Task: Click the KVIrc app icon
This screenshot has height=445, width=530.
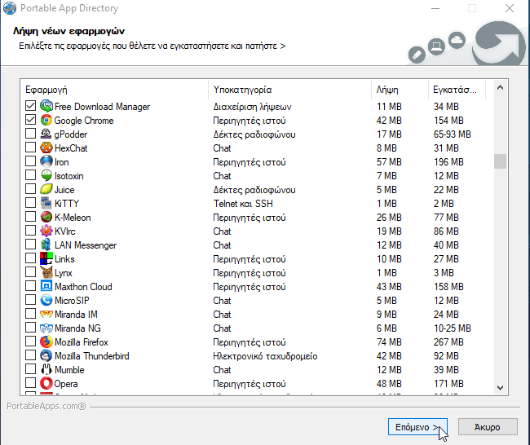Action: [46, 231]
